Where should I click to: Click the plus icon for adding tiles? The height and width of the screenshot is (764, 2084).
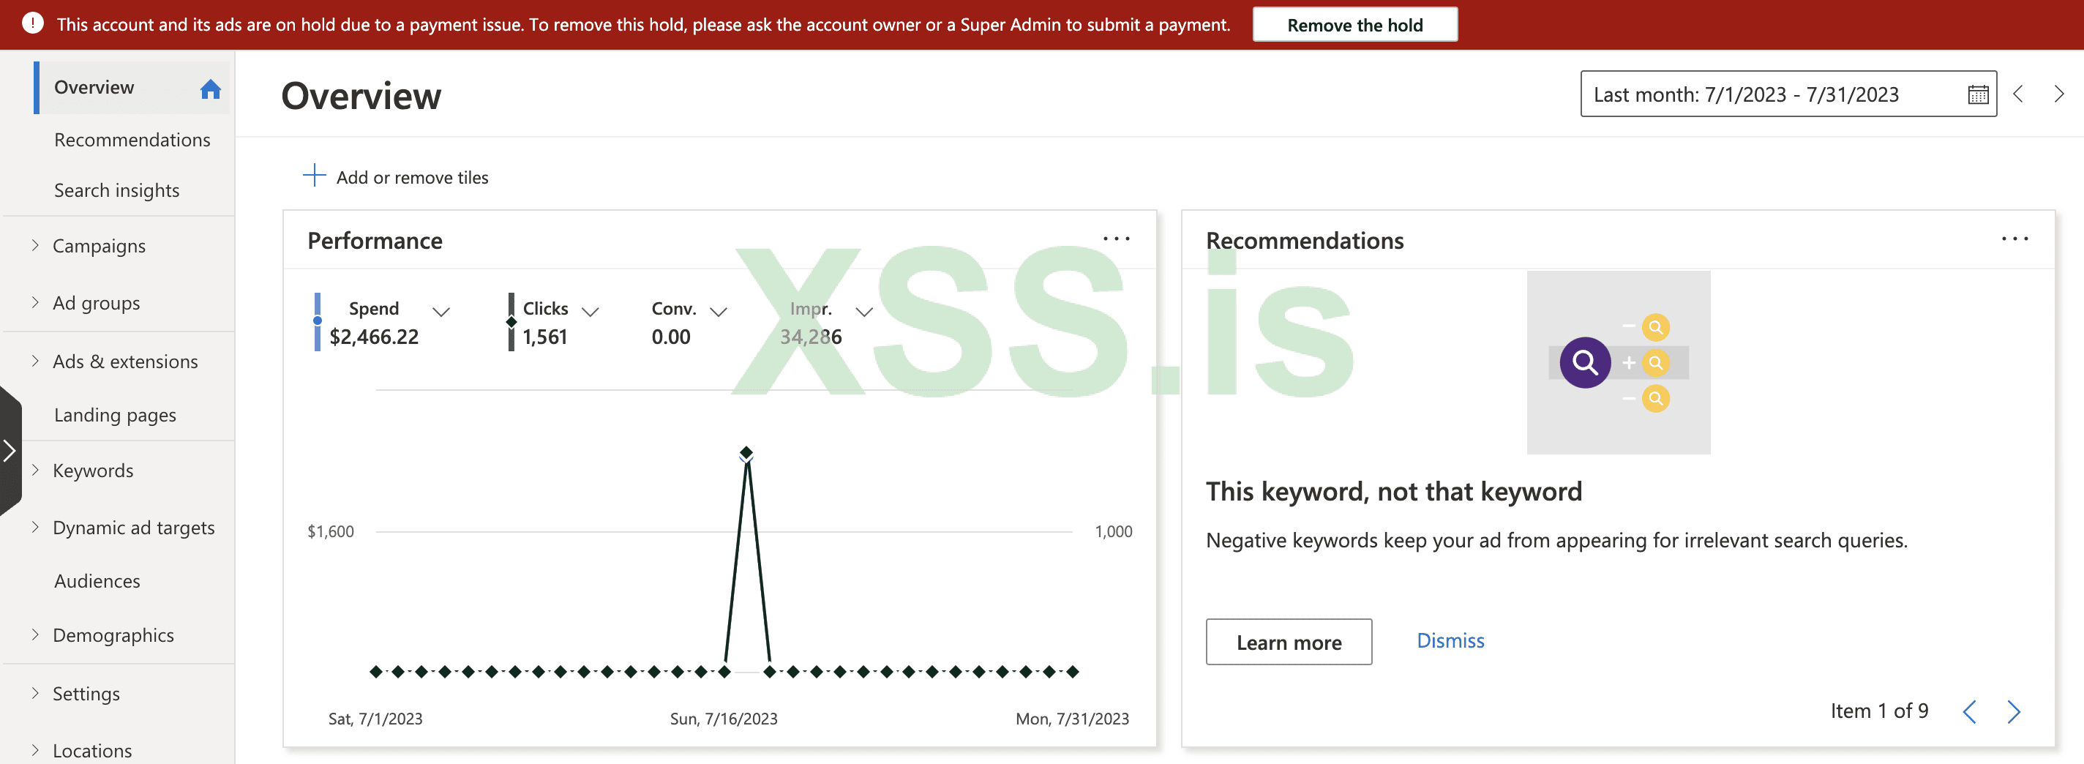pyautogui.click(x=314, y=176)
